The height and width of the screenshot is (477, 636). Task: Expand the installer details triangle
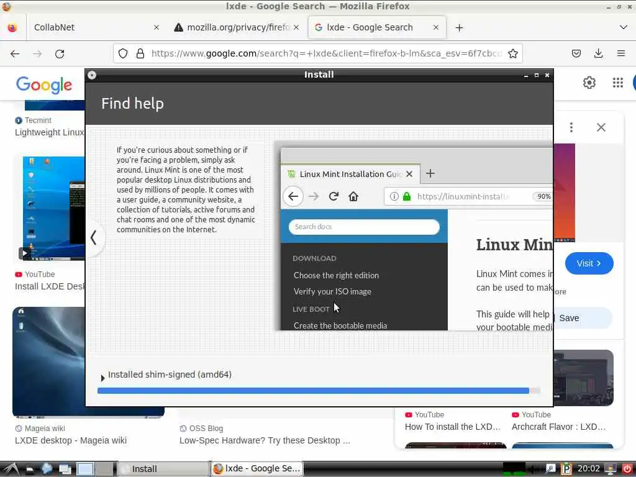(x=102, y=378)
